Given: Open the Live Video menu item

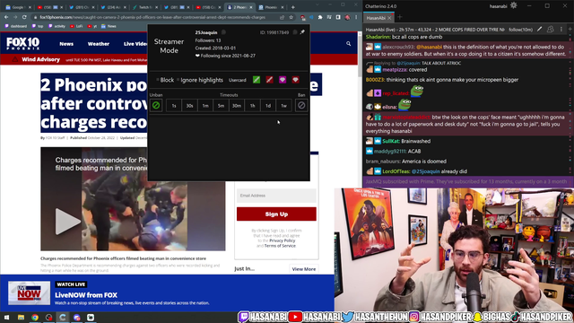Looking at the screenshot, I should (x=135, y=44).
